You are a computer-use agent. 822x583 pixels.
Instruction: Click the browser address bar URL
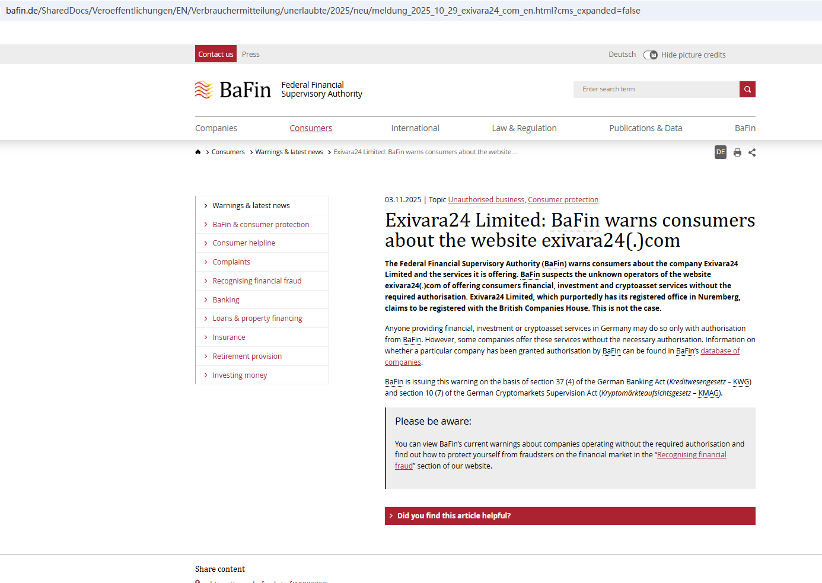(323, 11)
